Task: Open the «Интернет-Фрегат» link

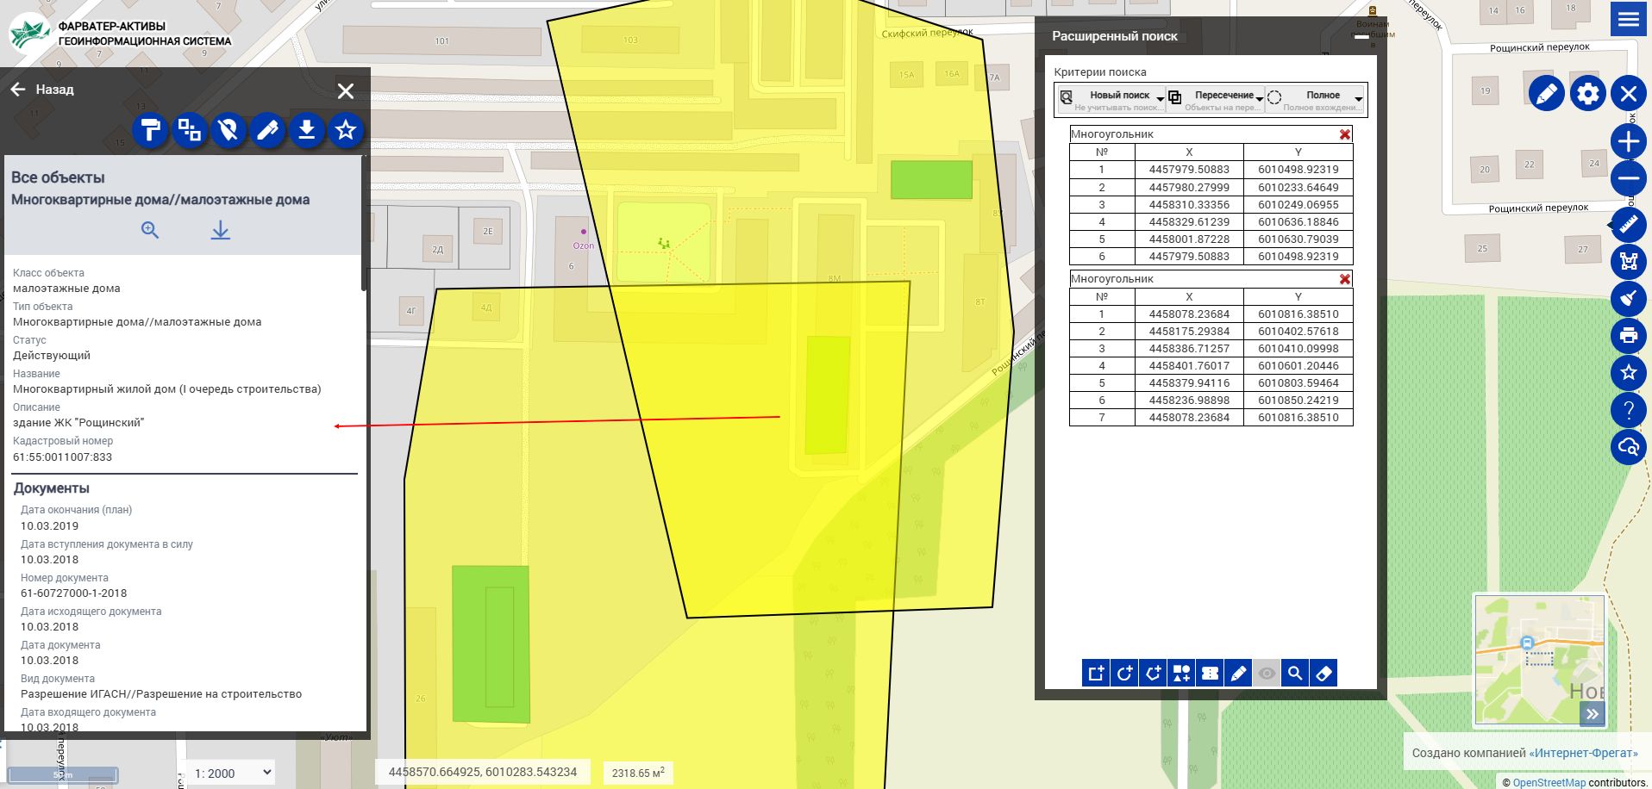Action: 1583,753
